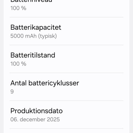
Task: Open the Batterikapacitet entry
Action: pyautogui.click(x=66, y=31)
